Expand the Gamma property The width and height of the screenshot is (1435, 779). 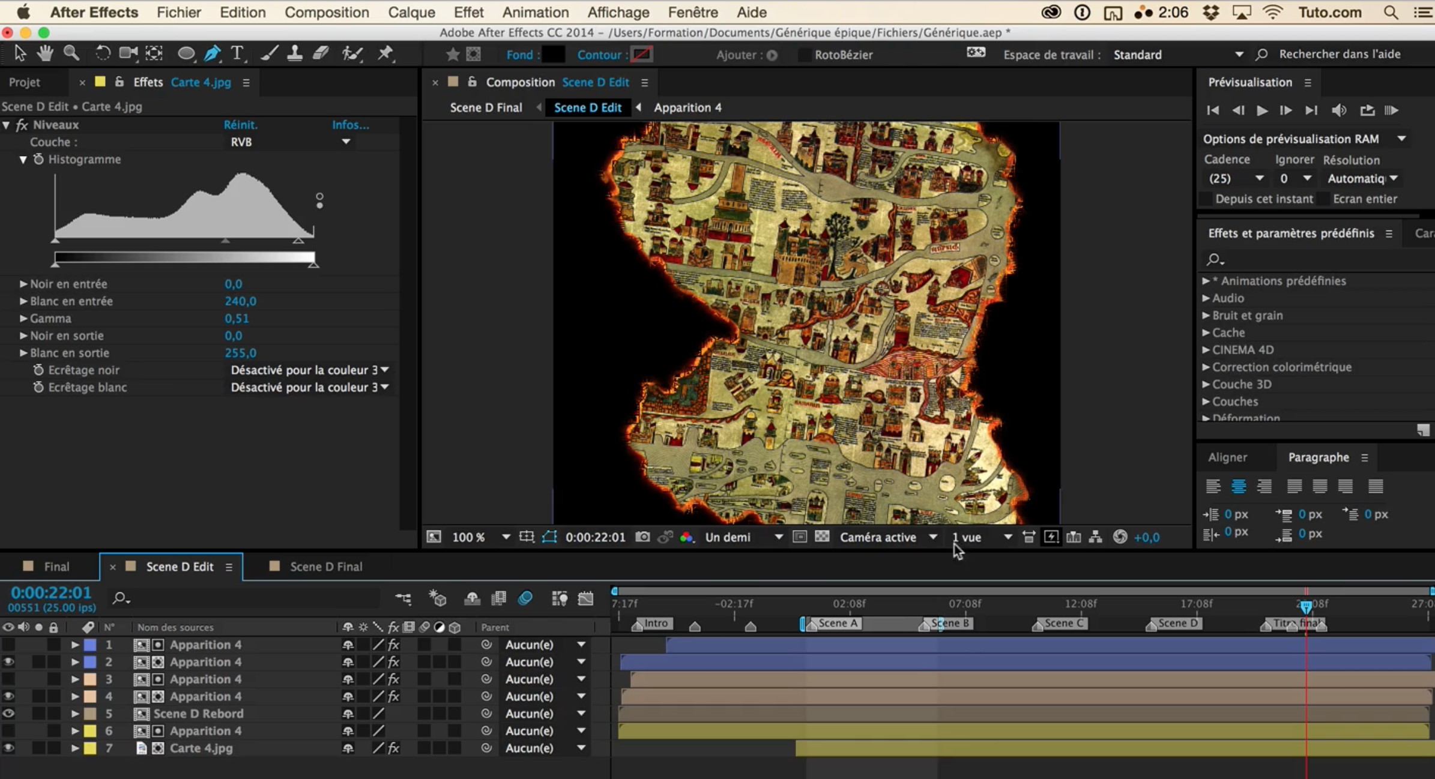click(23, 319)
